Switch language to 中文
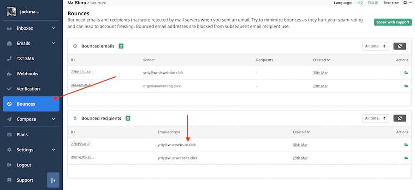The height and width of the screenshot is (190, 415). (360, 3)
